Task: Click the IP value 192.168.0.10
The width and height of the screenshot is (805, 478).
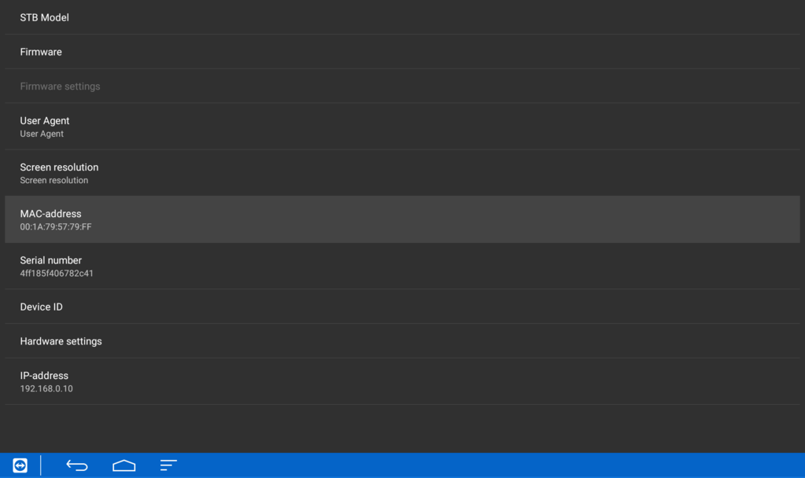Action: (x=46, y=389)
